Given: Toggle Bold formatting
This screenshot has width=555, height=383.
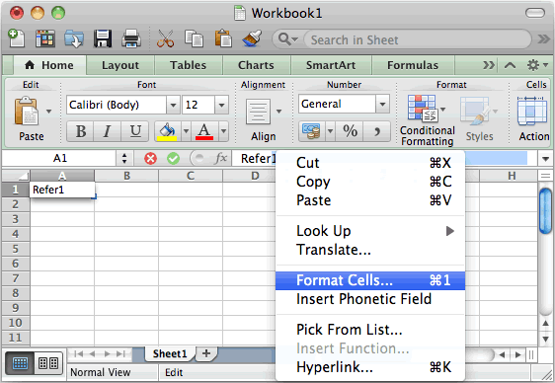Looking at the screenshot, I should 80,131.
